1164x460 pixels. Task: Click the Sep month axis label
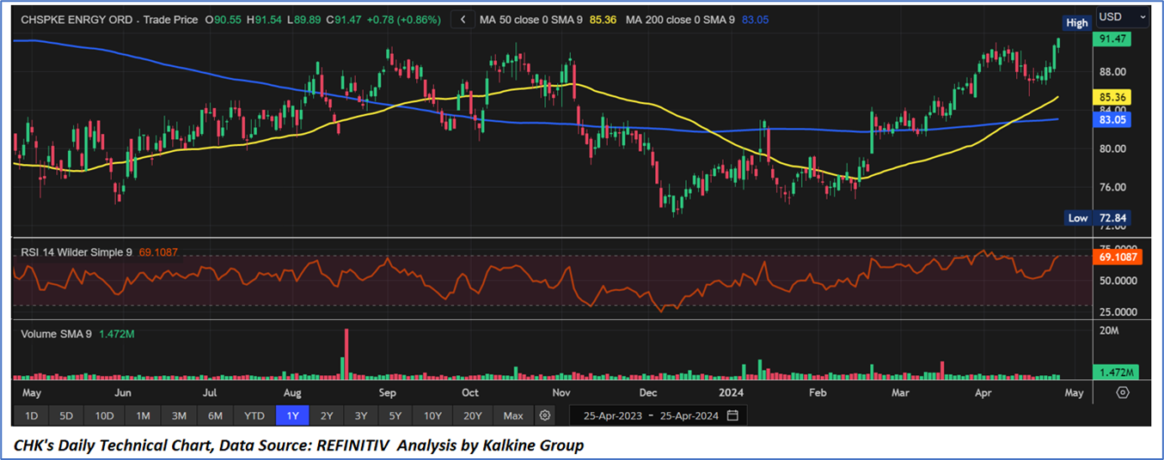(386, 392)
